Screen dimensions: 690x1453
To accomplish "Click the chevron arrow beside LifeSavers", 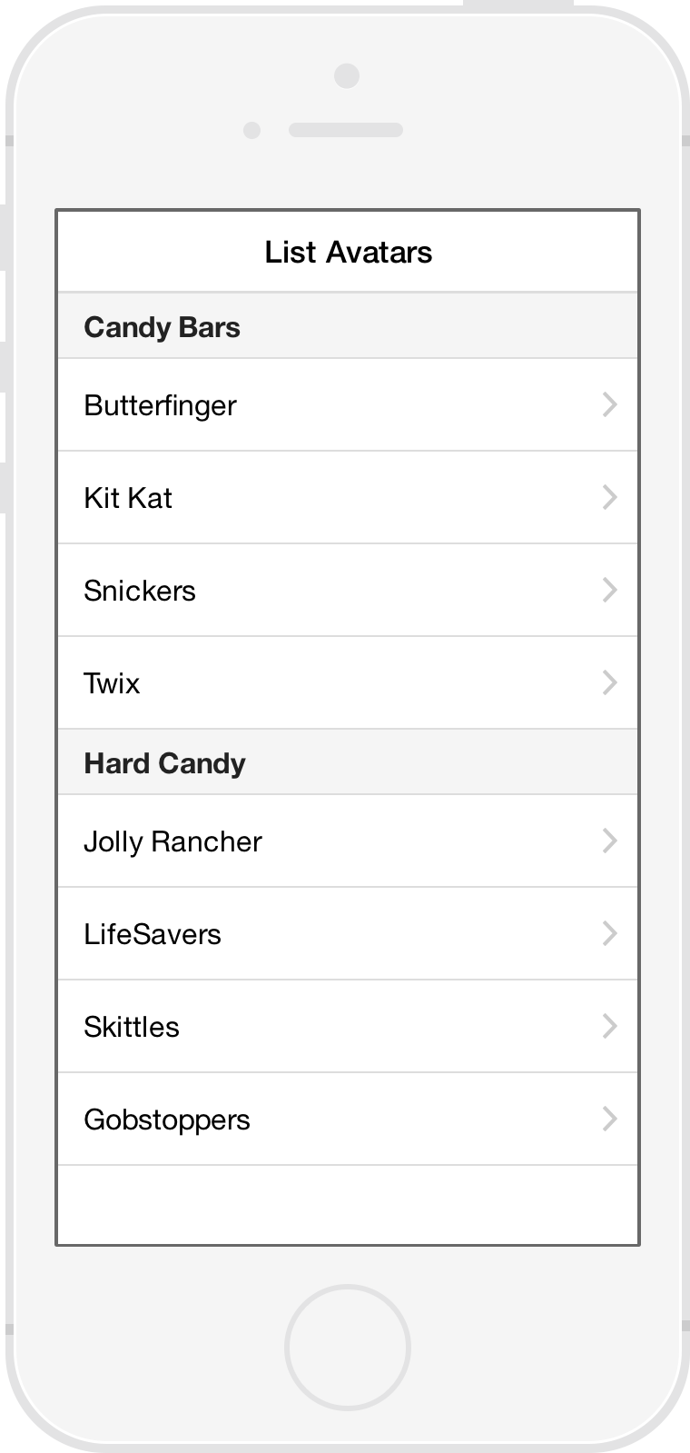I will [x=610, y=933].
